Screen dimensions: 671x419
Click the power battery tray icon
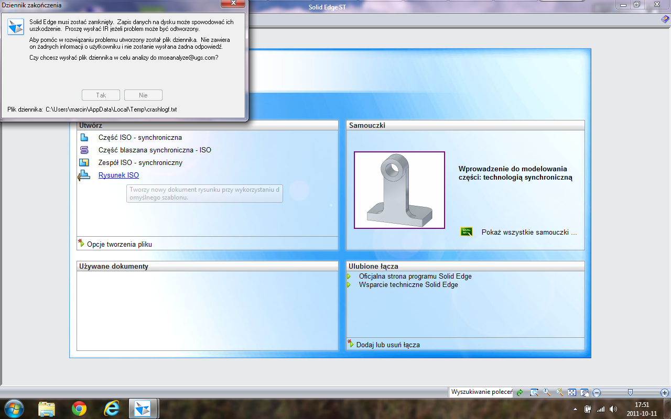click(588, 409)
